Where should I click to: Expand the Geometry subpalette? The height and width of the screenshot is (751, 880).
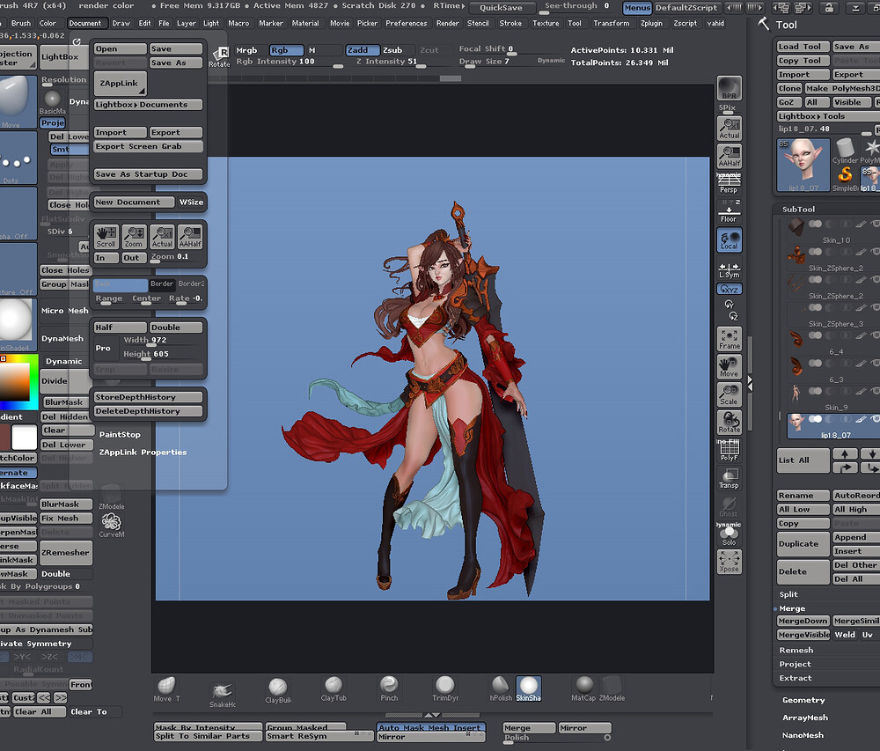(x=803, y=700)
